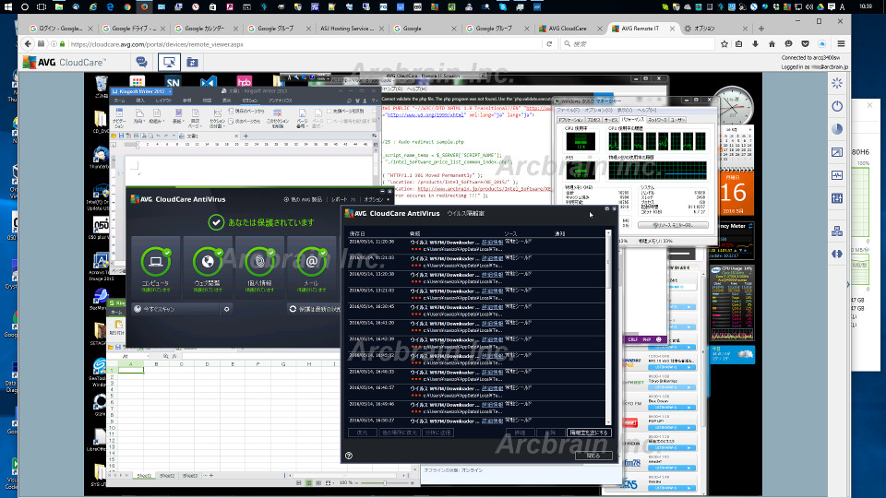Click the network devices icon in remote sidebar

point(837,231)
